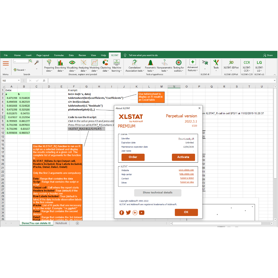Viewport: 278px width, 278px height.
Task: Open Machine learning tools
Action: pyautogui.click(x=116, y=66)
